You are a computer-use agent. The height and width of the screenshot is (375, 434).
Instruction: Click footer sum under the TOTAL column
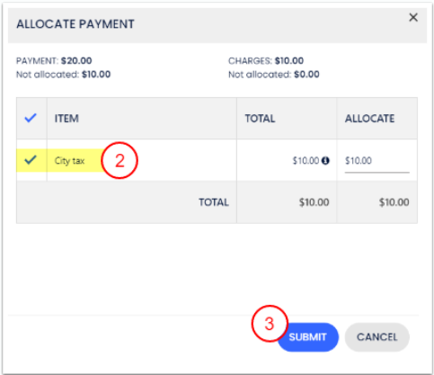(314, 202)
